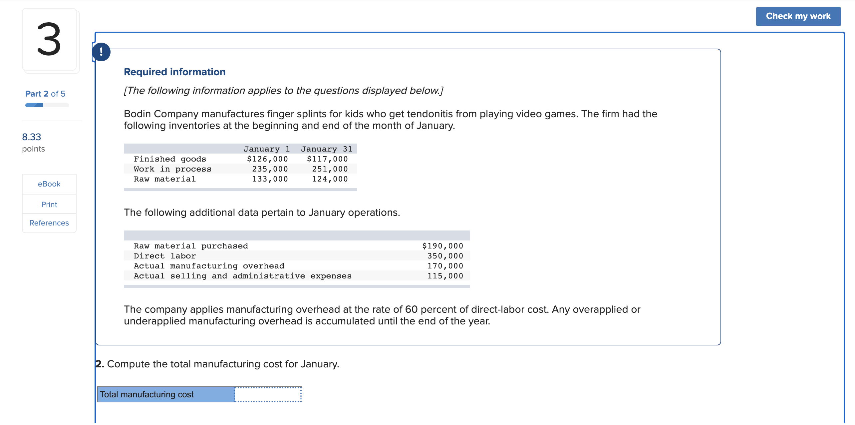Click the 8.33 points indicator
This screenshot has width=855, height=425.
coord(33,143)
